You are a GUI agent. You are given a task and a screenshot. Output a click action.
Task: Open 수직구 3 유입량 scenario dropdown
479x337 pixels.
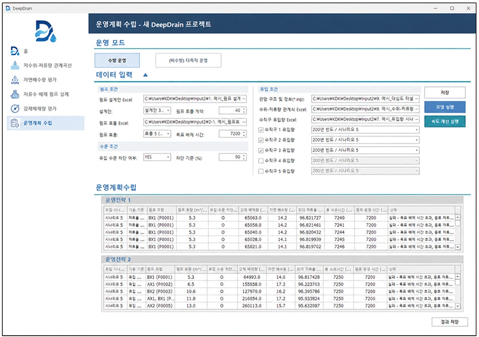(365, 150)
